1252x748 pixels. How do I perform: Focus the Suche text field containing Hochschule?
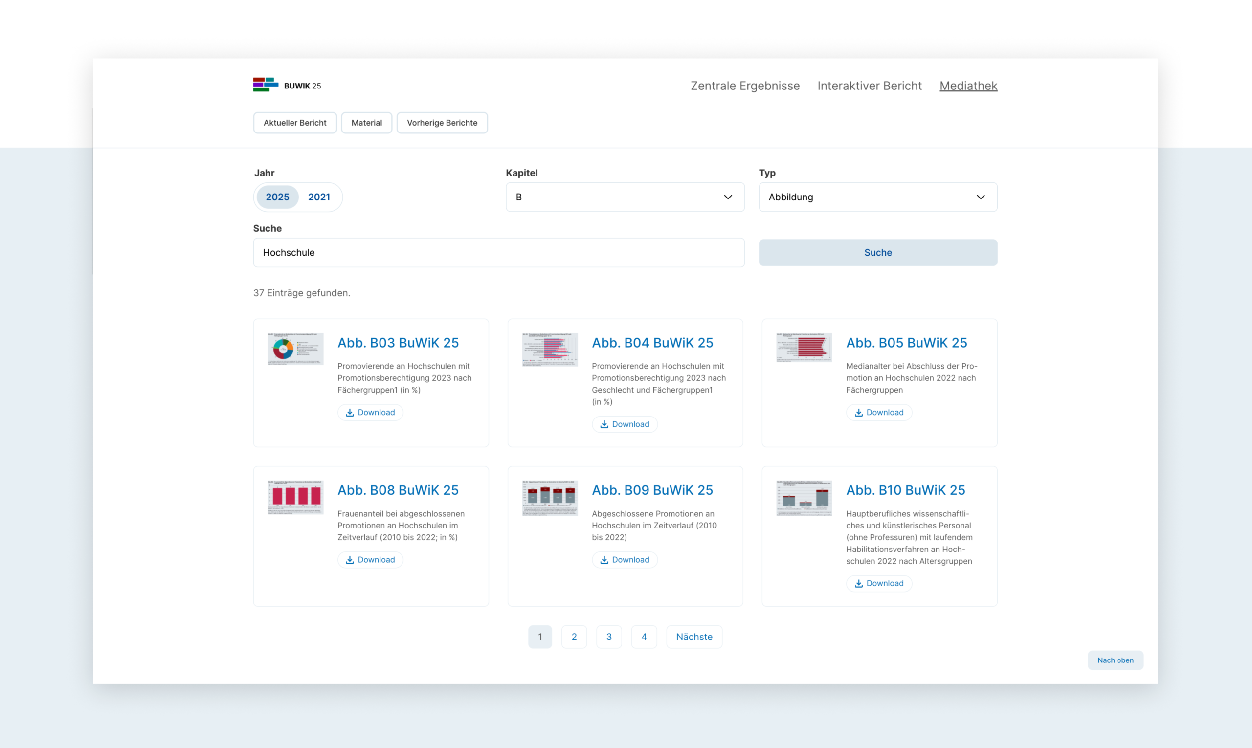(498, 253)
